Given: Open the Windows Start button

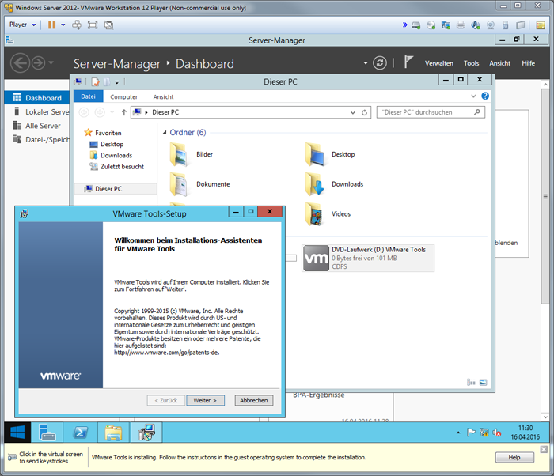Looking at the screenshot, I should [17, 433].
